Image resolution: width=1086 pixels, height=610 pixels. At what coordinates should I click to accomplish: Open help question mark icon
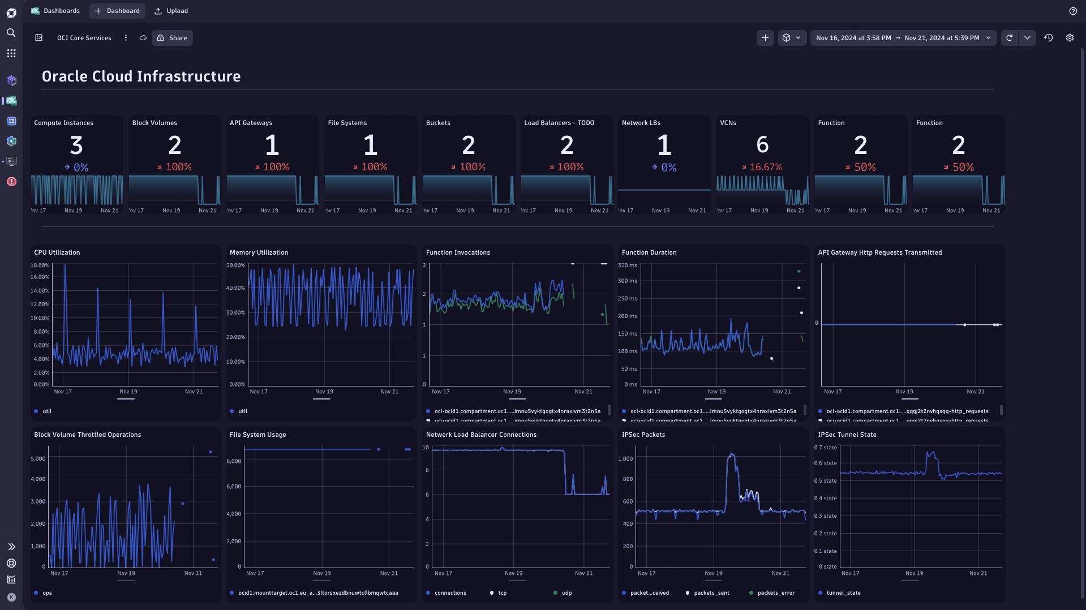coord(1073,11)
